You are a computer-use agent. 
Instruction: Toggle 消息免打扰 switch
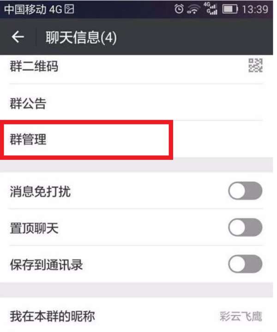click(x=245, y=191)
